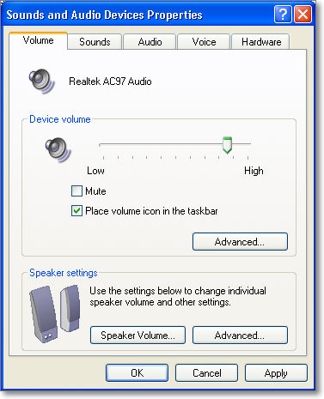Select the Volume tab
The height and width of the screenshot is (399, 324).
[38, 40]
